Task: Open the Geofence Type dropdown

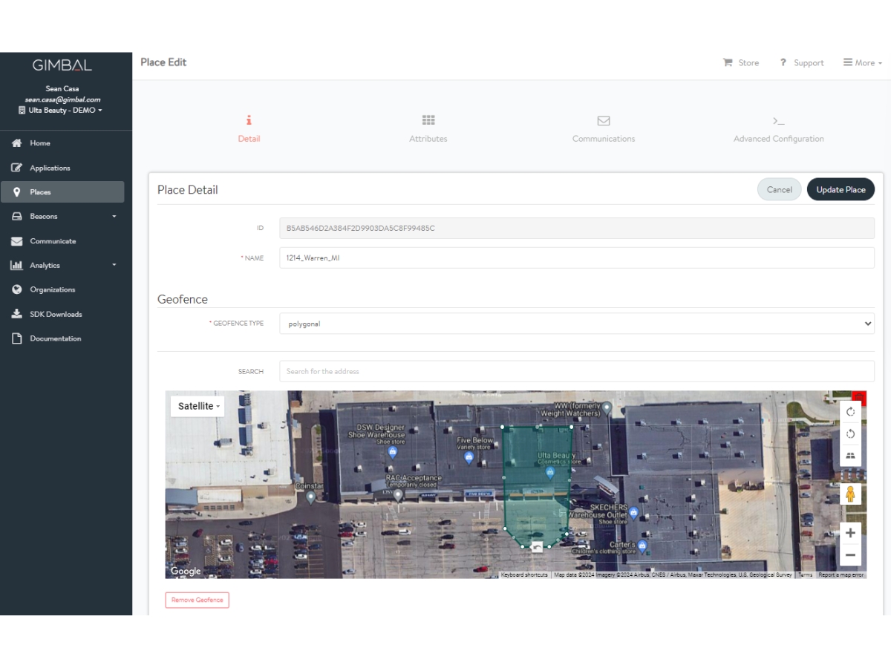Action: (577, 324)
